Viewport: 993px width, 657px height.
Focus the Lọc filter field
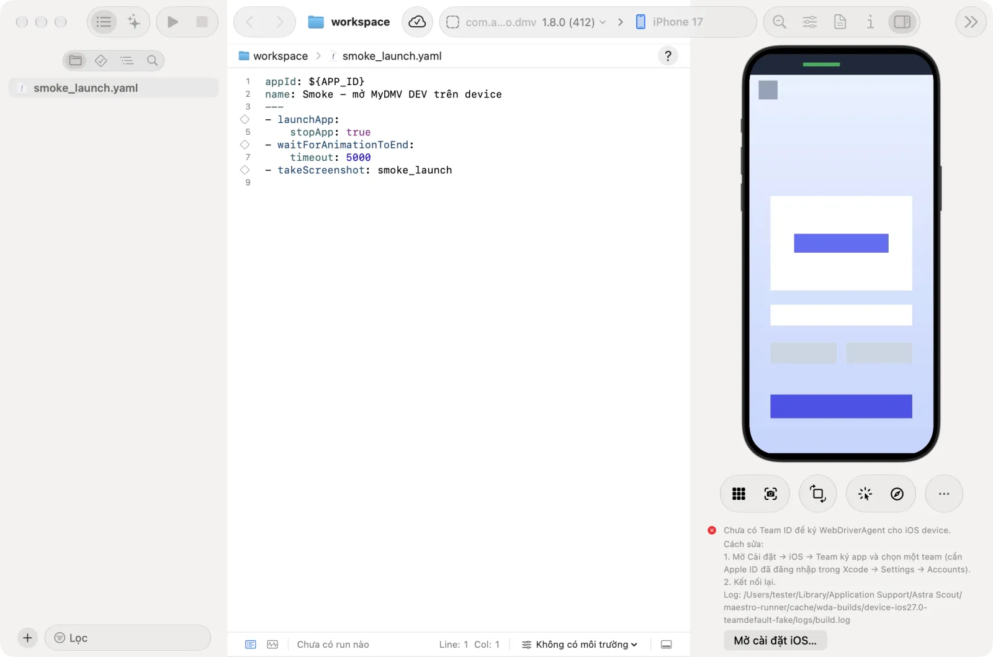pyautogui.click(x=128, y=638)
